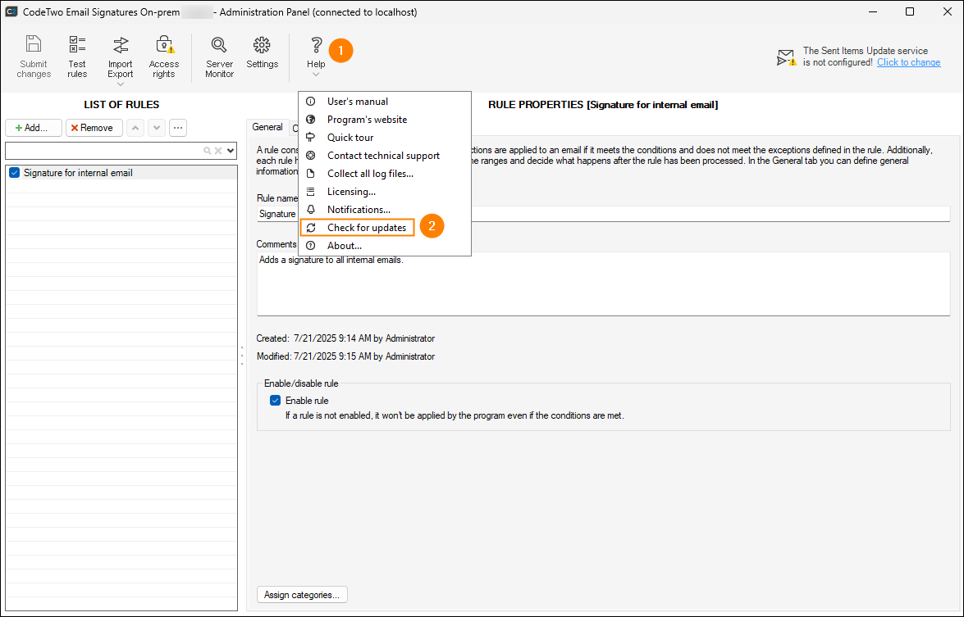Screen dimensions: 964x617
Task: Click the Submit changes save icon
Action: pos(34,46)
